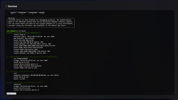
Task: Click the 'umbrel@umbrel:~$ nmcli' prompt line
Action: (x=16, y=31)
